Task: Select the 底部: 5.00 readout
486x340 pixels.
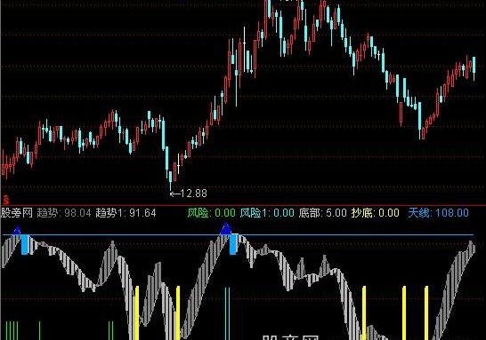Action: [x=322, y=213]
